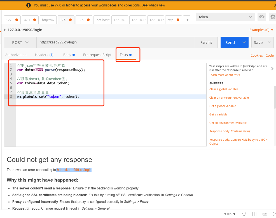Expand the 127.0.0.1:9090/login request title
The height and width of the screenshot is (218, 276).
coord(5,30)
